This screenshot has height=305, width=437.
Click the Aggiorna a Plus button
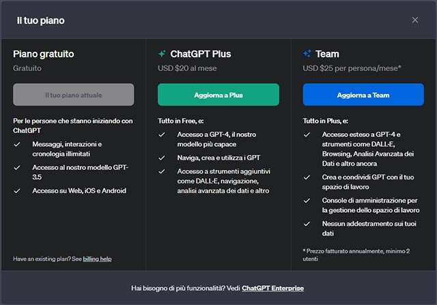[x=218, y=95]
